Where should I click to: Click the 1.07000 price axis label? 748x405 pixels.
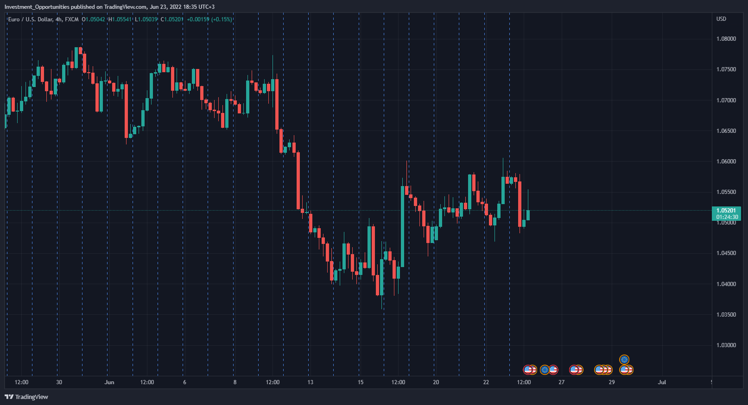pos(726,100)
